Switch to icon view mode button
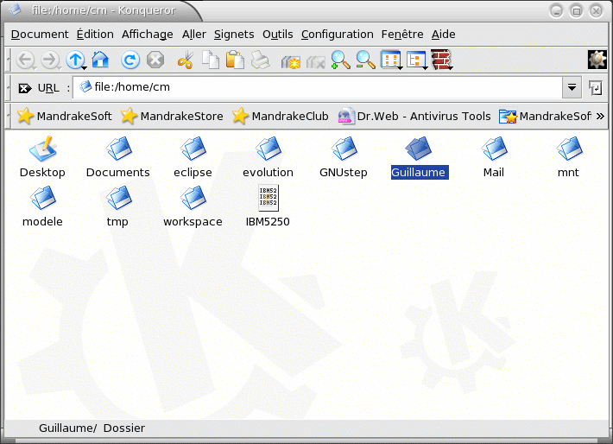The width and height of the screenshot is (613, 444). (391, 60)
